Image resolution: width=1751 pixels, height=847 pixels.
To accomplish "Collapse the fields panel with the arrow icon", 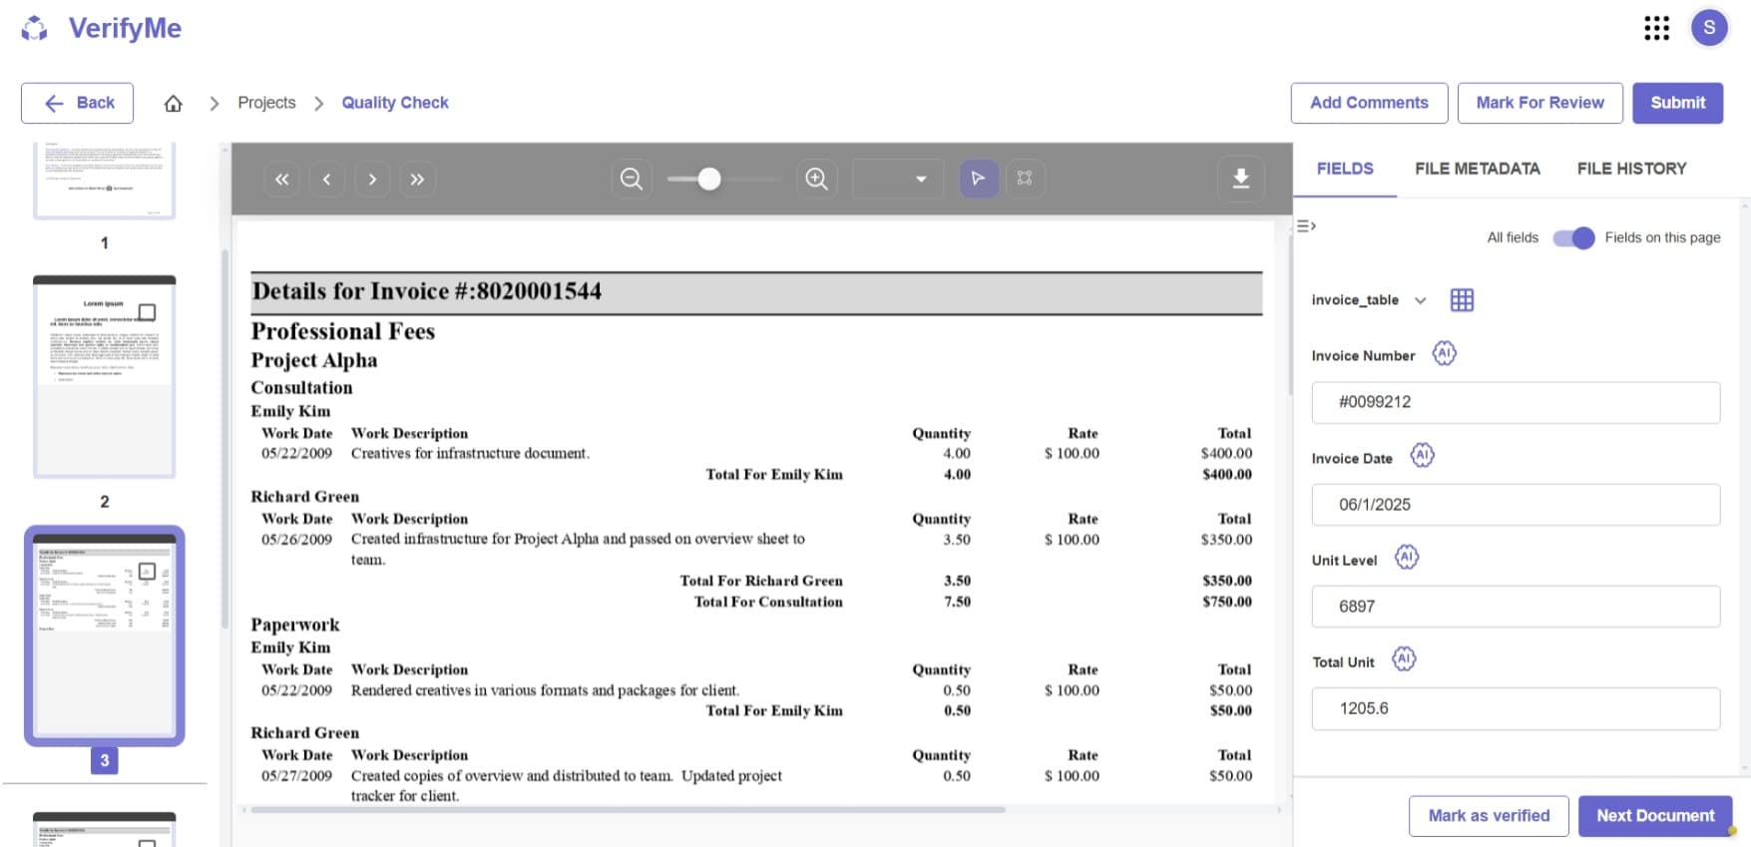I will tap(1306, 226).
